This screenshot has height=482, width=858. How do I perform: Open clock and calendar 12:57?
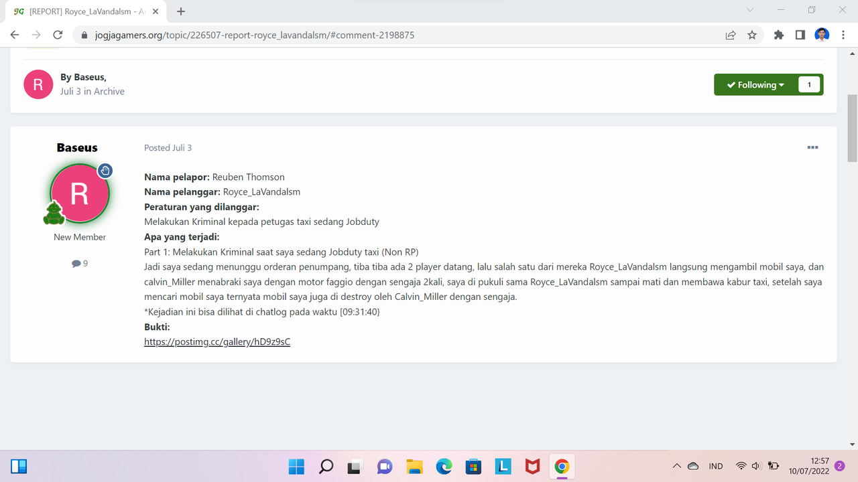coord(809,466)
